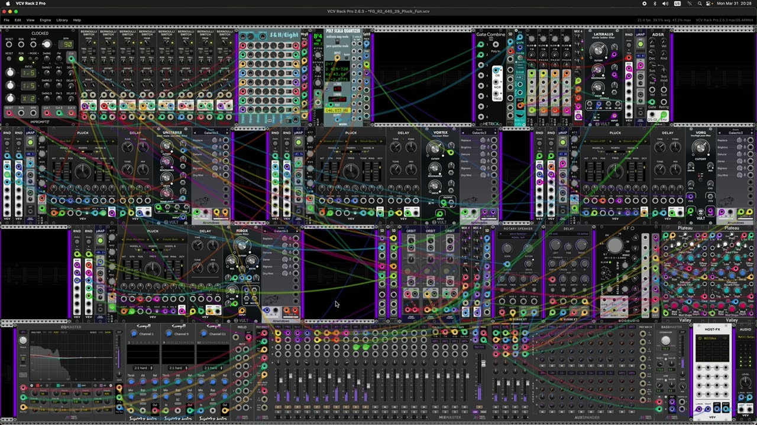757x425 pixels.
Task: Open the Engine menu
Action: pyautogui.click(x=45, y=20)
